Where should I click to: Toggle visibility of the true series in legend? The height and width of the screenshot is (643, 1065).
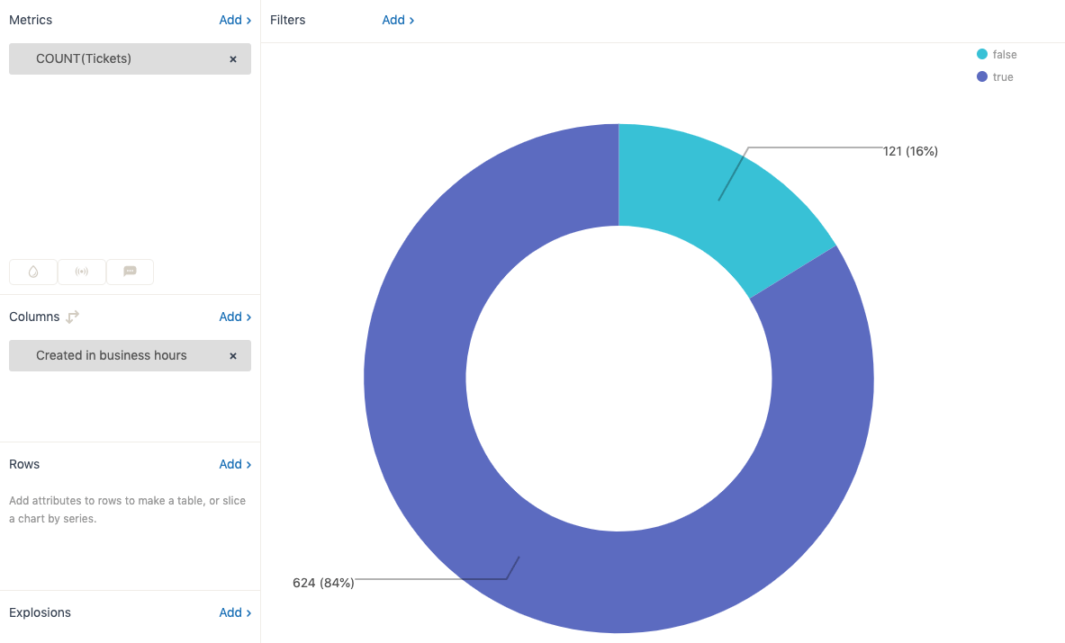pos(996,76)
